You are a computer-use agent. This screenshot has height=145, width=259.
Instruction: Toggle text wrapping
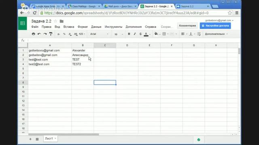[x=199, y=34]
